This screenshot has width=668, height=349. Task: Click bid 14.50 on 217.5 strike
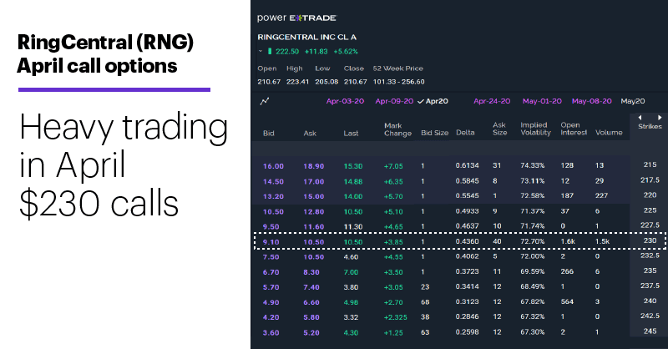(273, 181)
